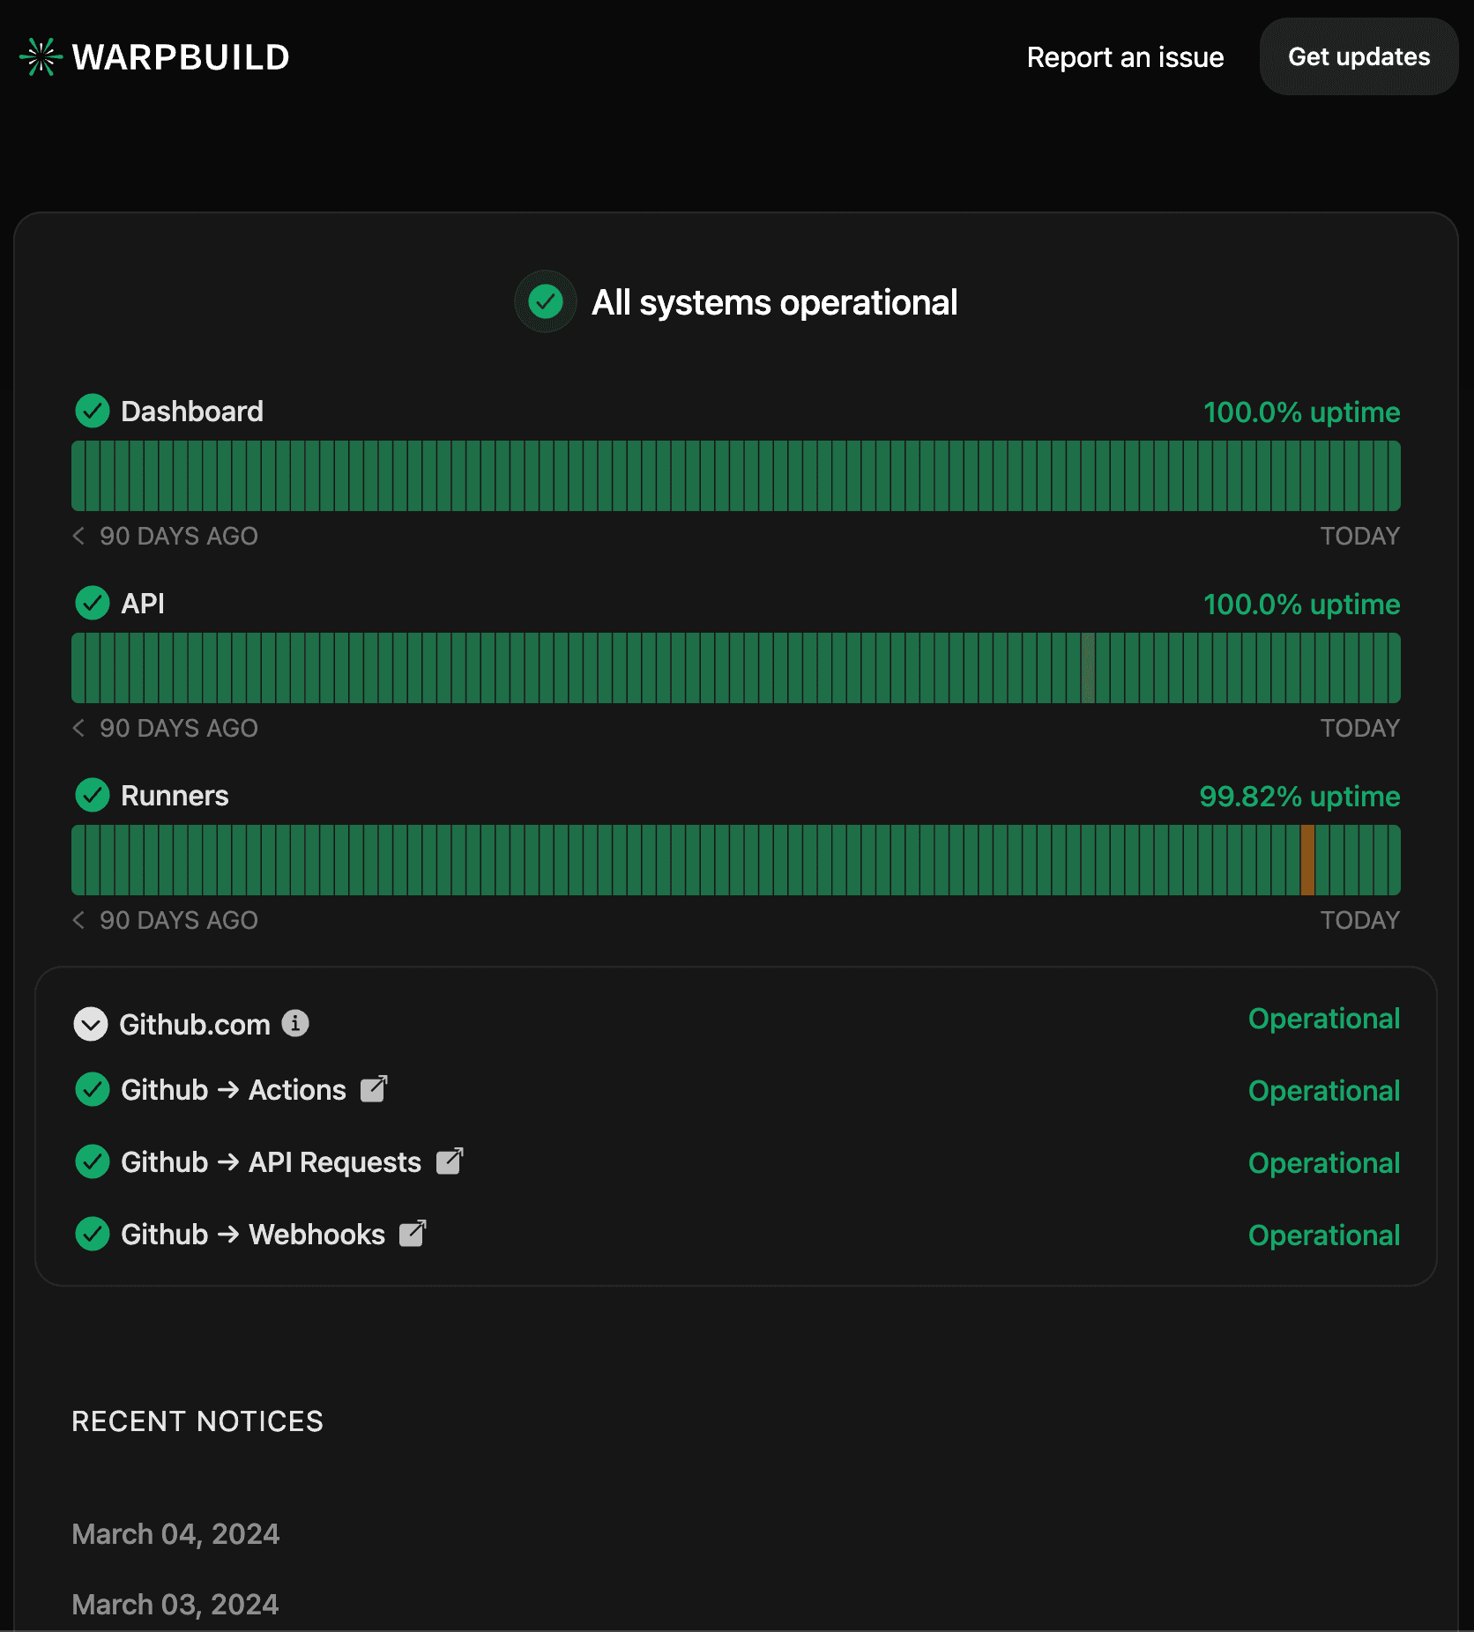Click the Get updates button

(x=1359, y=56)
